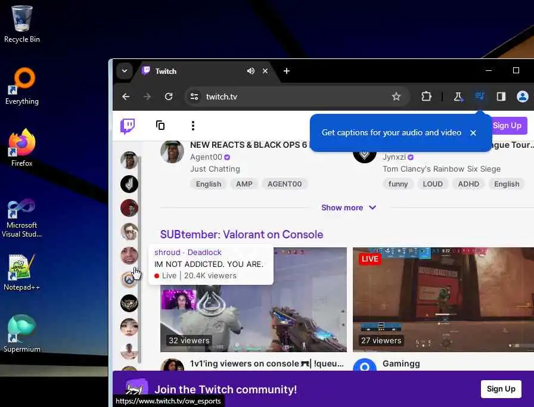Screen dimensions: 534x407
Task: Launch the Everything search shortcut
Action: coord(22,86)
